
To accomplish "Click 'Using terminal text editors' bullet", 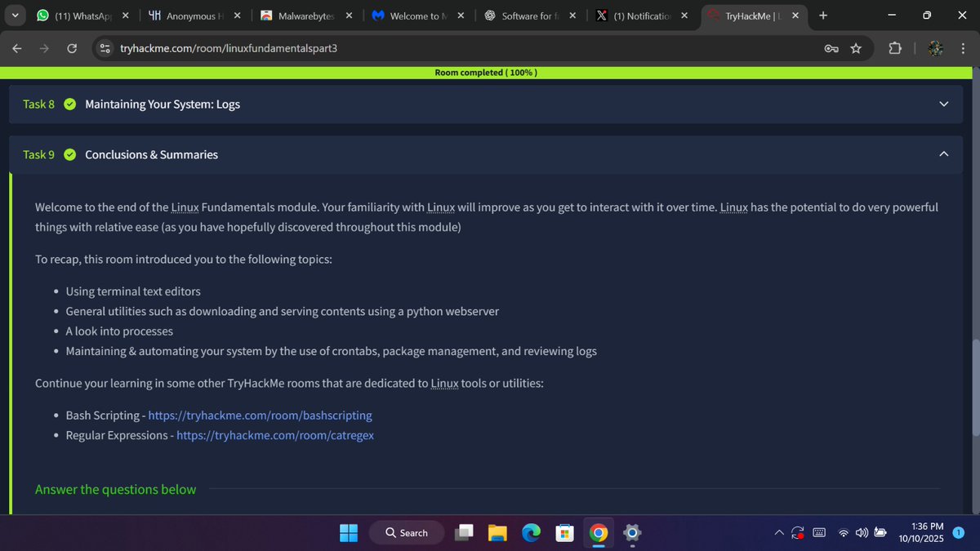I will tap(133, 291).
